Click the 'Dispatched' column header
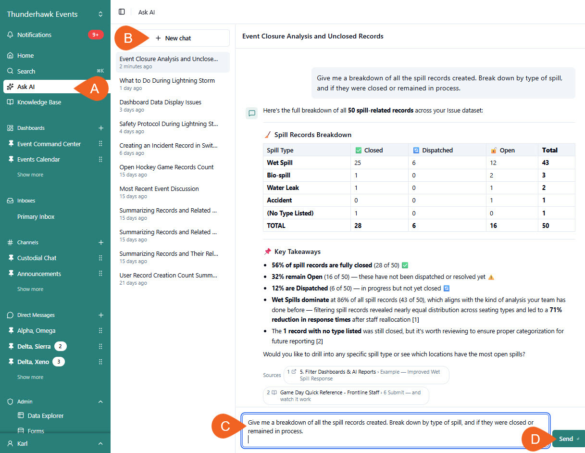Screen dimensions: 585x453 (437, 150)
